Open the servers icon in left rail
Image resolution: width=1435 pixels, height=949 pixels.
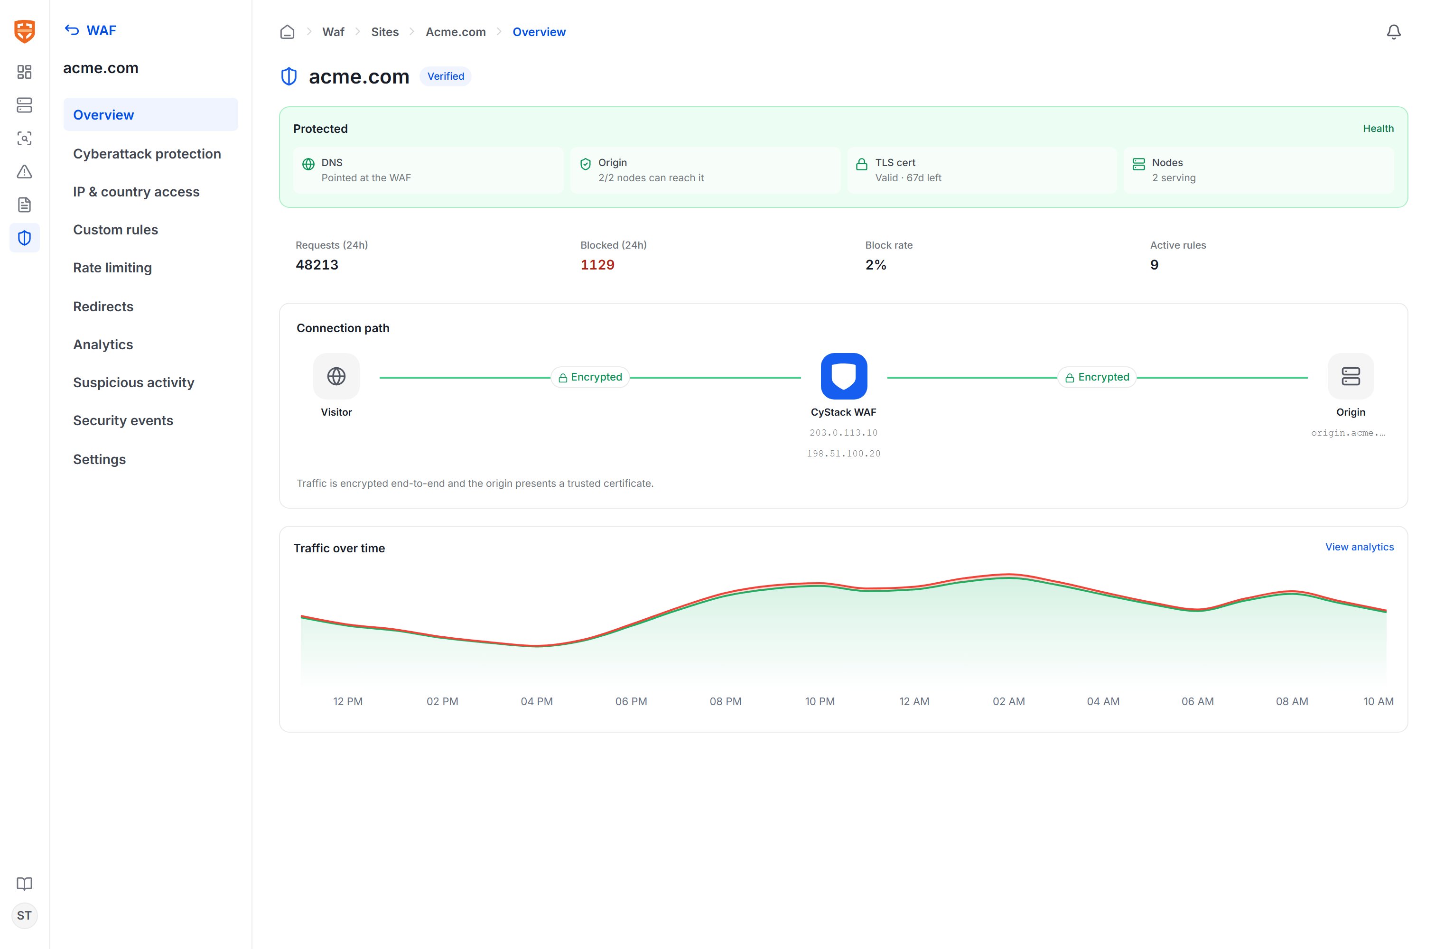24,105
